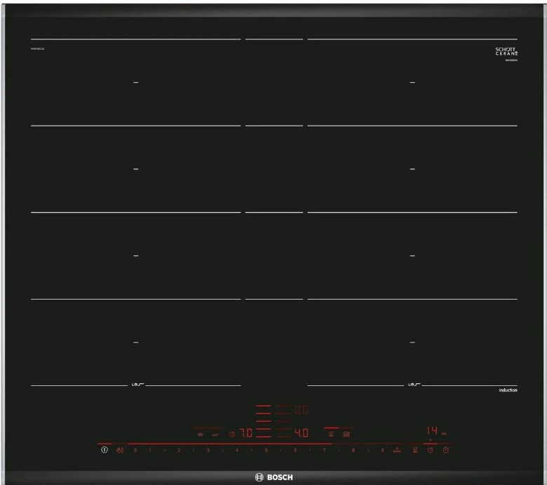This screenshot has width=547, height=485.
Task: Tap the PowerBoost icon after level 9
Action: (396, 449)
